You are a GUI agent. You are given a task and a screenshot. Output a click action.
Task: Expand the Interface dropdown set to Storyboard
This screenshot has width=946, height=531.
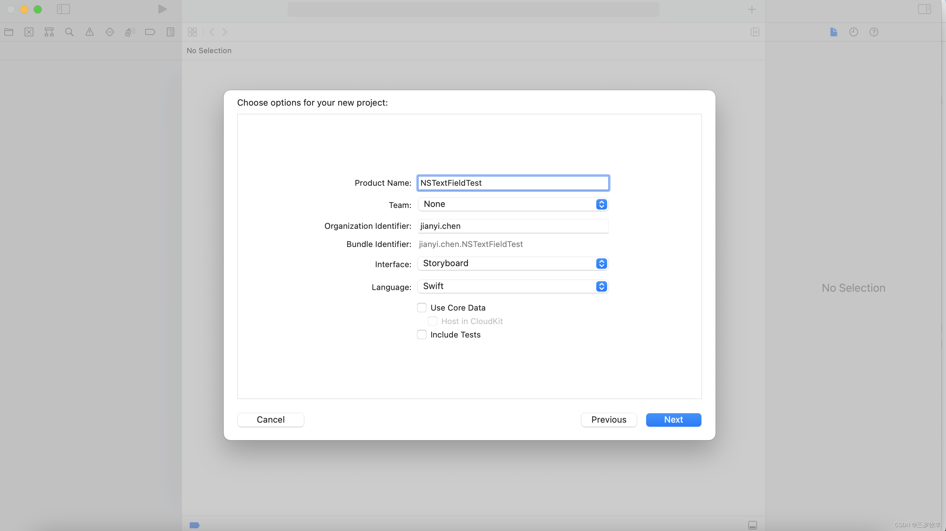[x=513, y=263]
